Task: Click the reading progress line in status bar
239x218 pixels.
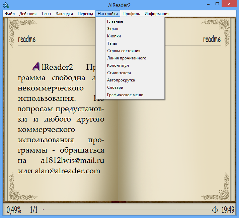Action: [x=126, y=210]
